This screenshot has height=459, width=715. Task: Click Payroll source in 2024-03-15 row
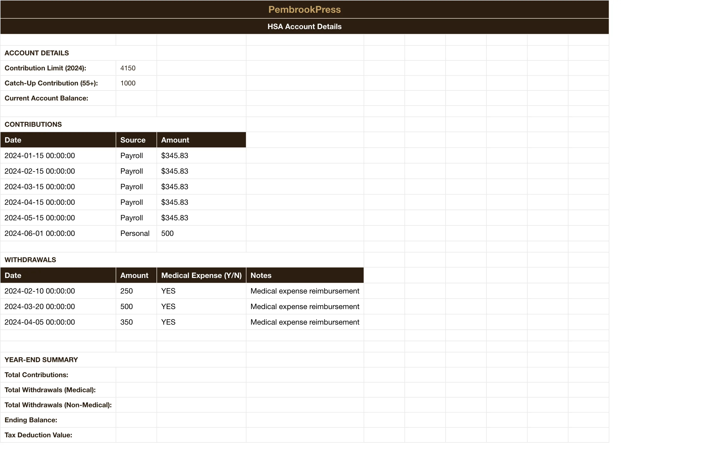(x=136, y=187)
